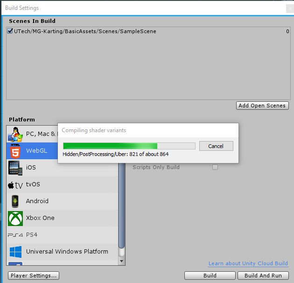Click the PS4 logo icon
The width and height of the screenshot is (294, 283).
tap(15, 235)
